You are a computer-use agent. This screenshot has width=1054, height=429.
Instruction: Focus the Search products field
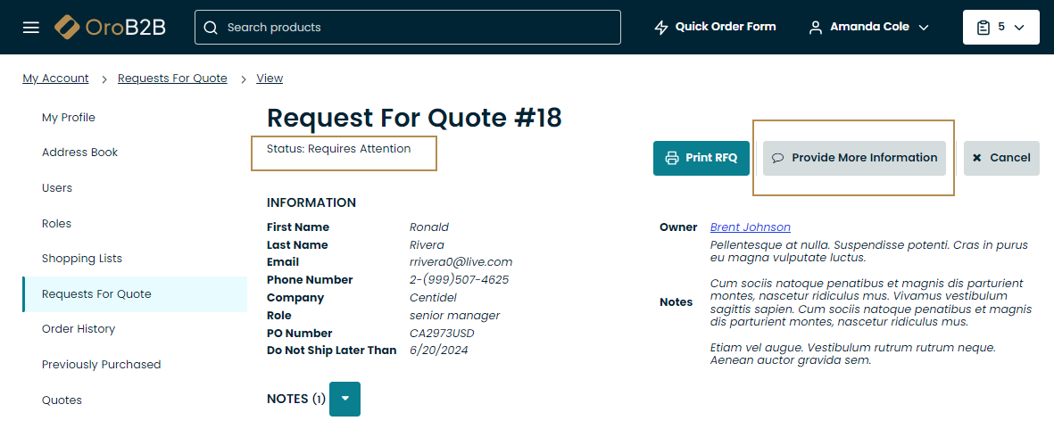pos(407,28)
